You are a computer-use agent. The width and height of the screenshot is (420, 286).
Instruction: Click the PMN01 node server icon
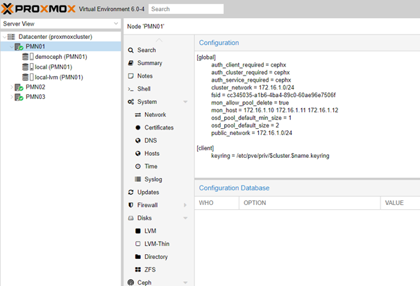click(19, 47)
